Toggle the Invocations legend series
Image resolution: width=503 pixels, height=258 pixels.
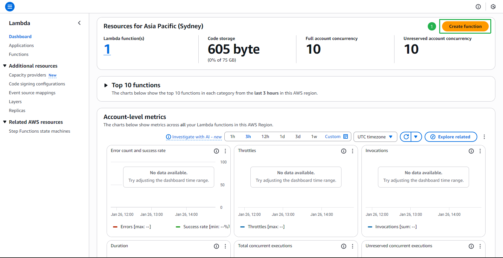click(392, 227)
